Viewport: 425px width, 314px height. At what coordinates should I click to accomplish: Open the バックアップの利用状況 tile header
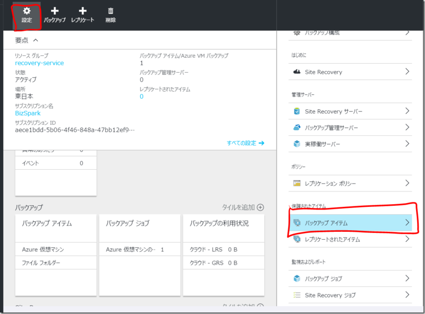224,228
